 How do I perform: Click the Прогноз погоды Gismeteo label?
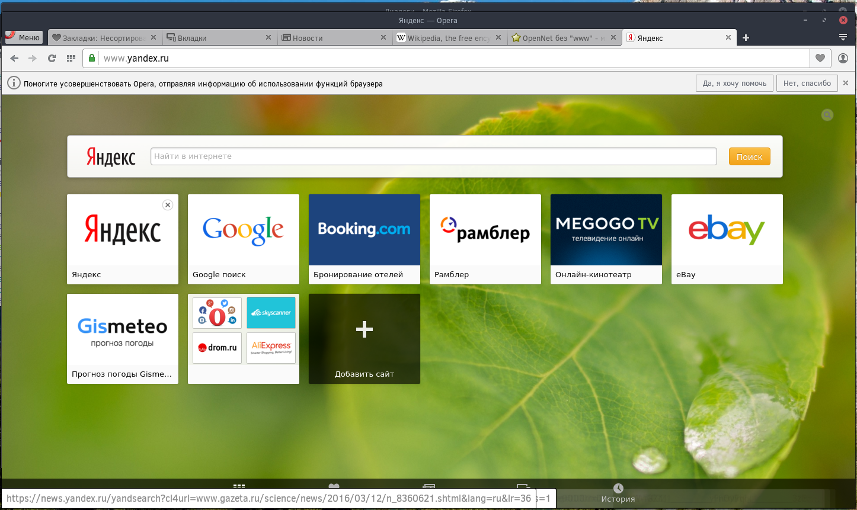(121, 374)
